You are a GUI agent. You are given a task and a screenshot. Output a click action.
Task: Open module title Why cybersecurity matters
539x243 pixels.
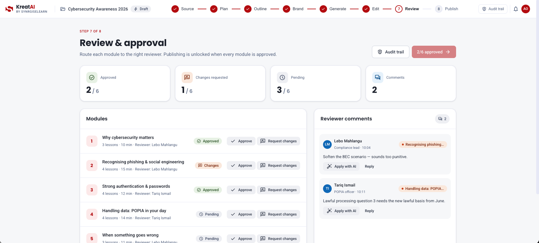tap(128, 138)
